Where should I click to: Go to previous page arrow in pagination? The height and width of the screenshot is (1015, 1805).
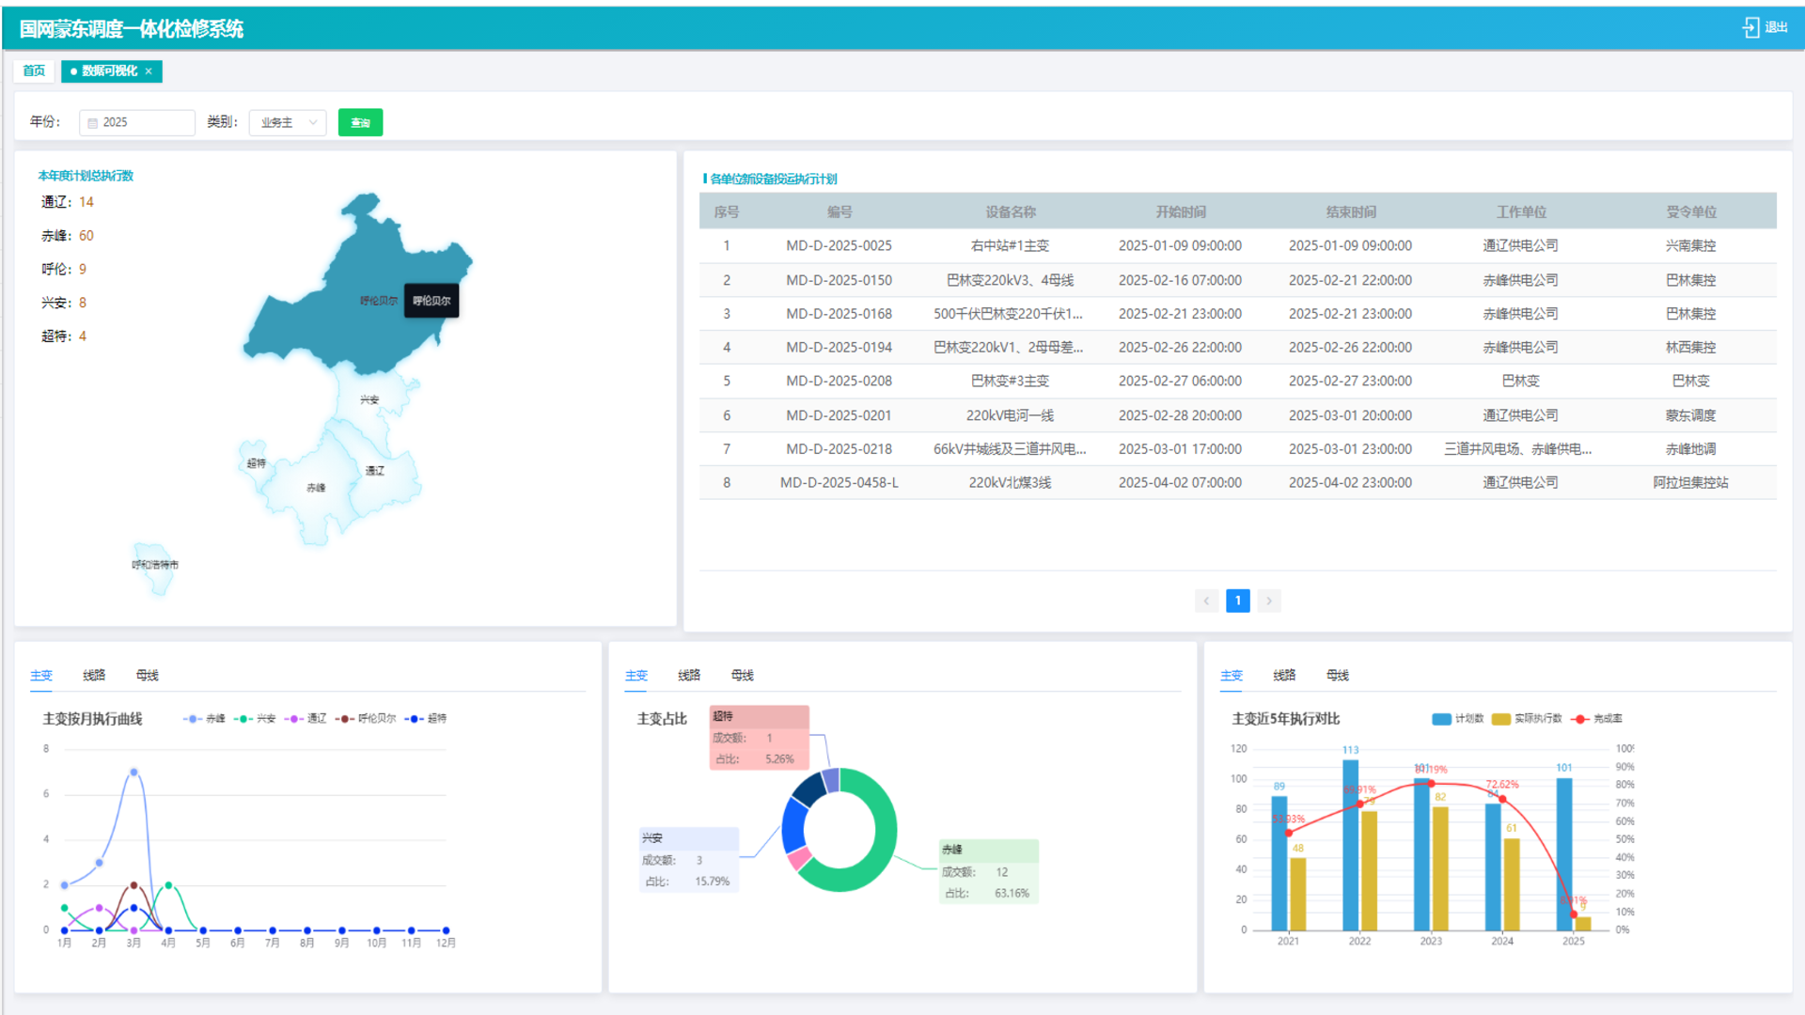coord(1206,601)
